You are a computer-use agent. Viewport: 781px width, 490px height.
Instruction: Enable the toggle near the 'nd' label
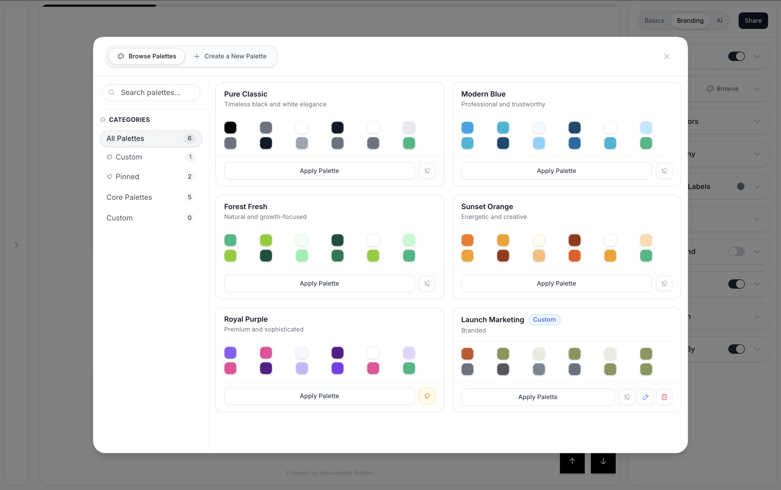click(737, 251)
